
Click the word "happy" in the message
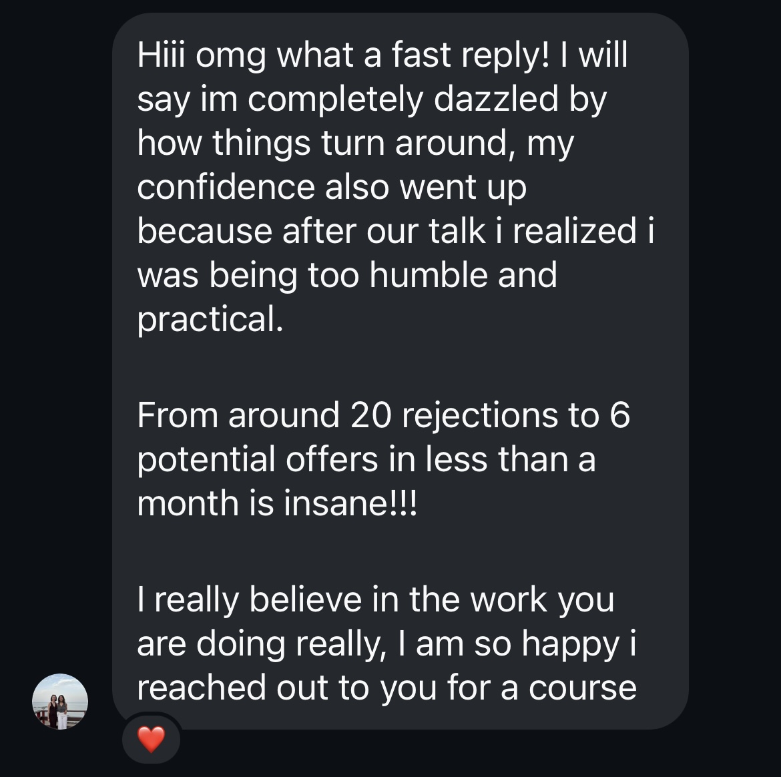pos(569,643)
